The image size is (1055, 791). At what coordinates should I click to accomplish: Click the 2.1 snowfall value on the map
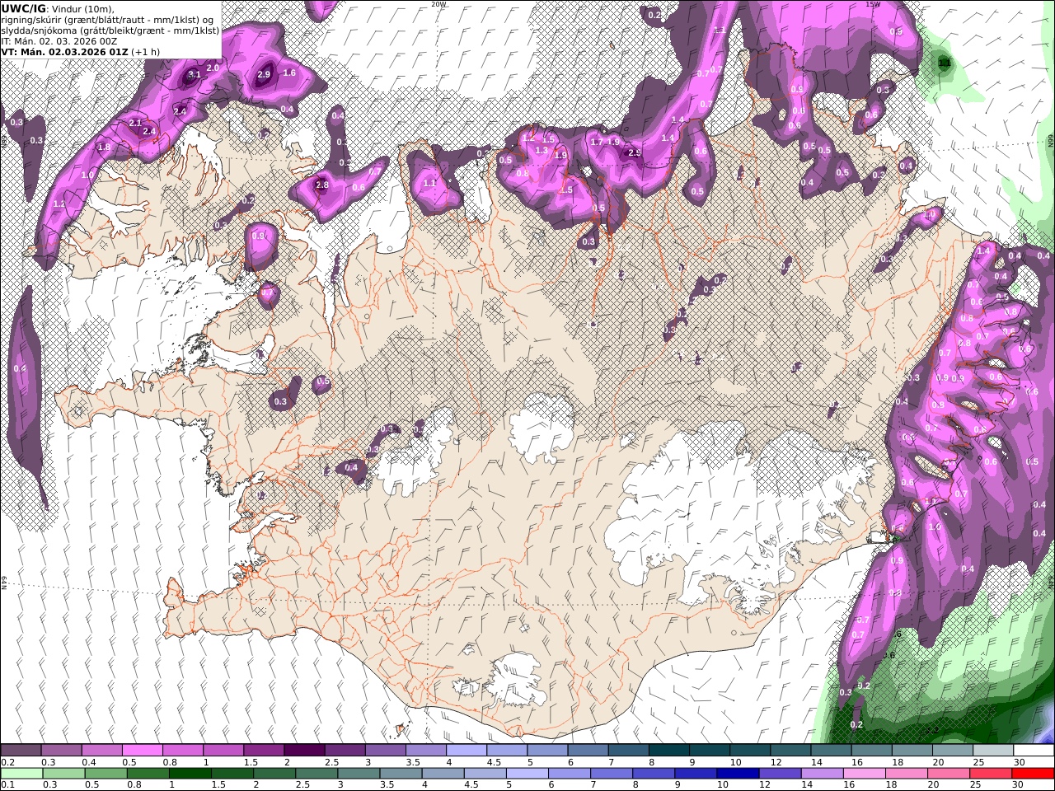tap(136, 123)
